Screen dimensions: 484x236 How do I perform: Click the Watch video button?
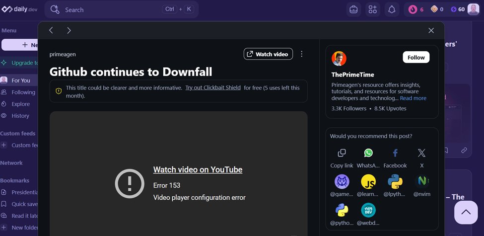click(x=268, y=54)
